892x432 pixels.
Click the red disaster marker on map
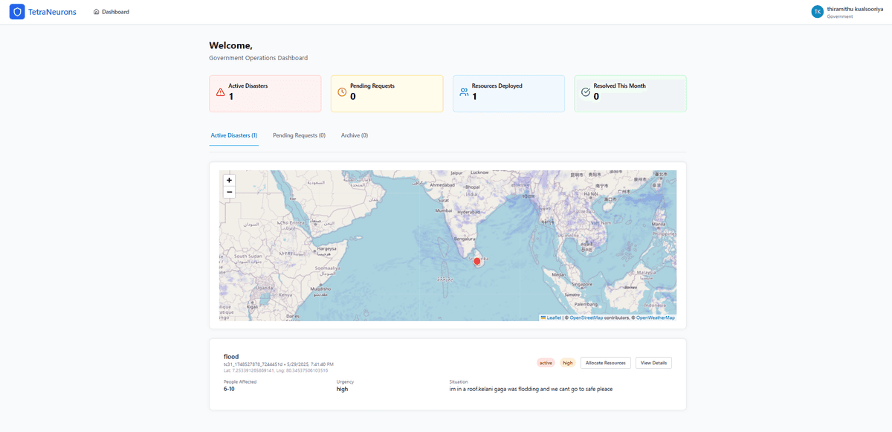[x=477, y=261]
